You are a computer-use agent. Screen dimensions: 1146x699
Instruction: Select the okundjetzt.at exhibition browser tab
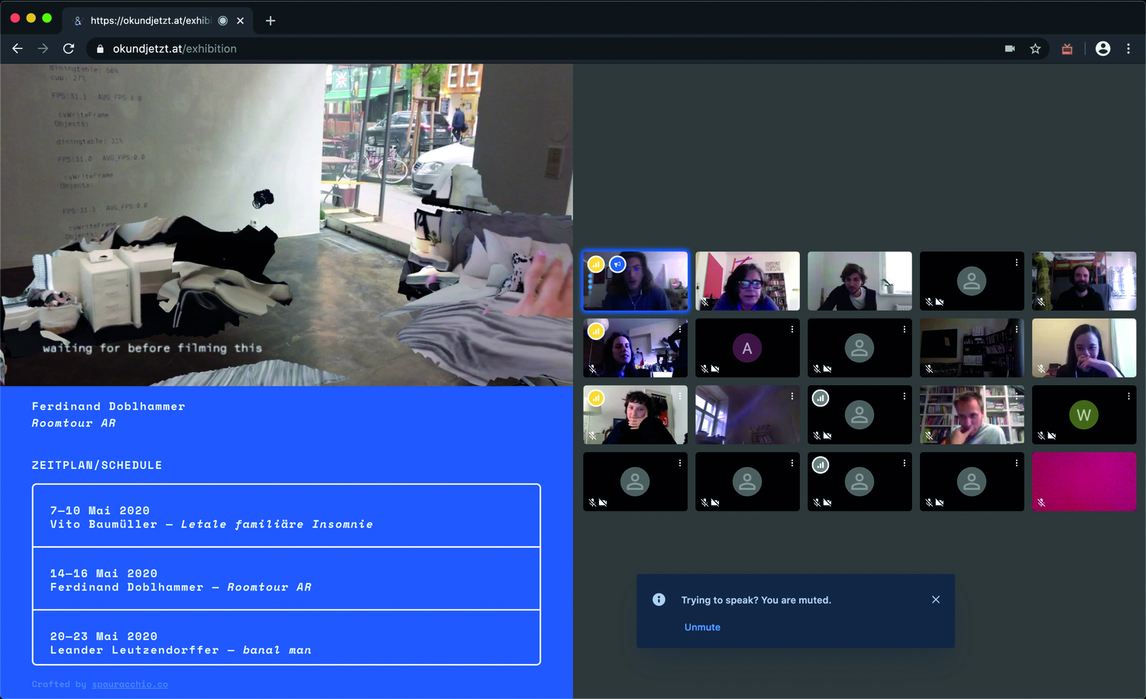coord(149,21)
